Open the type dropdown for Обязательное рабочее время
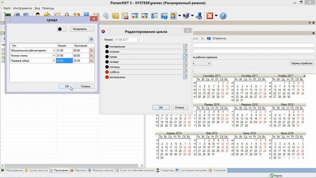 pos(54,50)
